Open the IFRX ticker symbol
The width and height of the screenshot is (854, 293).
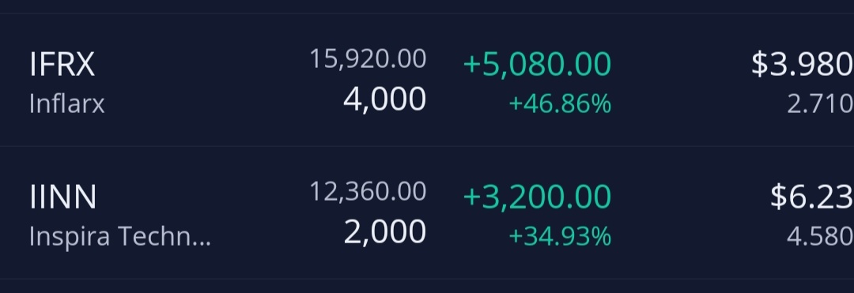[x=62, y=64]
